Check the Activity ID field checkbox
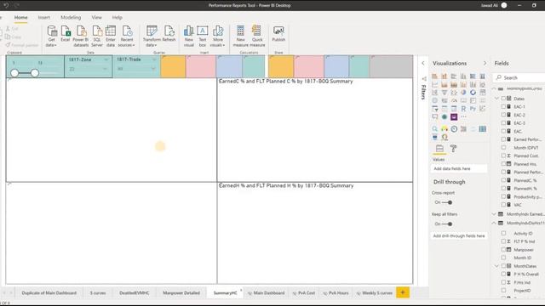Image resolution: width=545 pixels, height=306 pixels. point(503,233)
